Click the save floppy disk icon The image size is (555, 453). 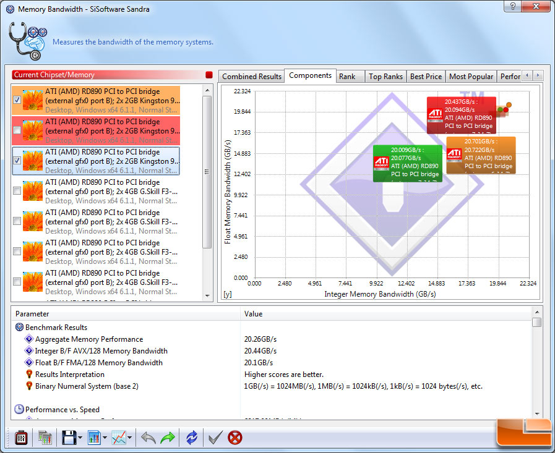[68, 438]
